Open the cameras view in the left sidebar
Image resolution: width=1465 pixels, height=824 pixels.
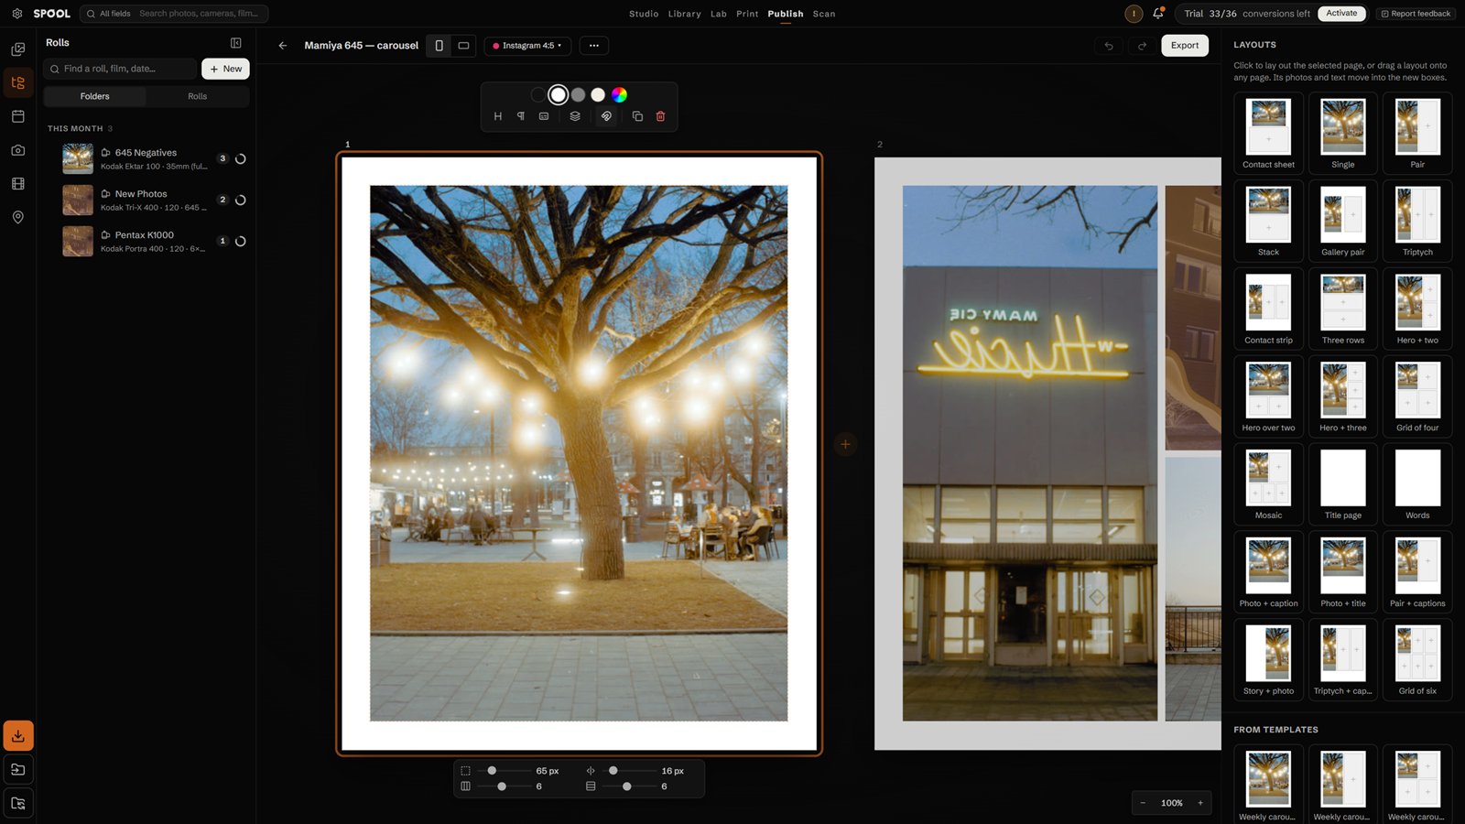pos(17,150)
